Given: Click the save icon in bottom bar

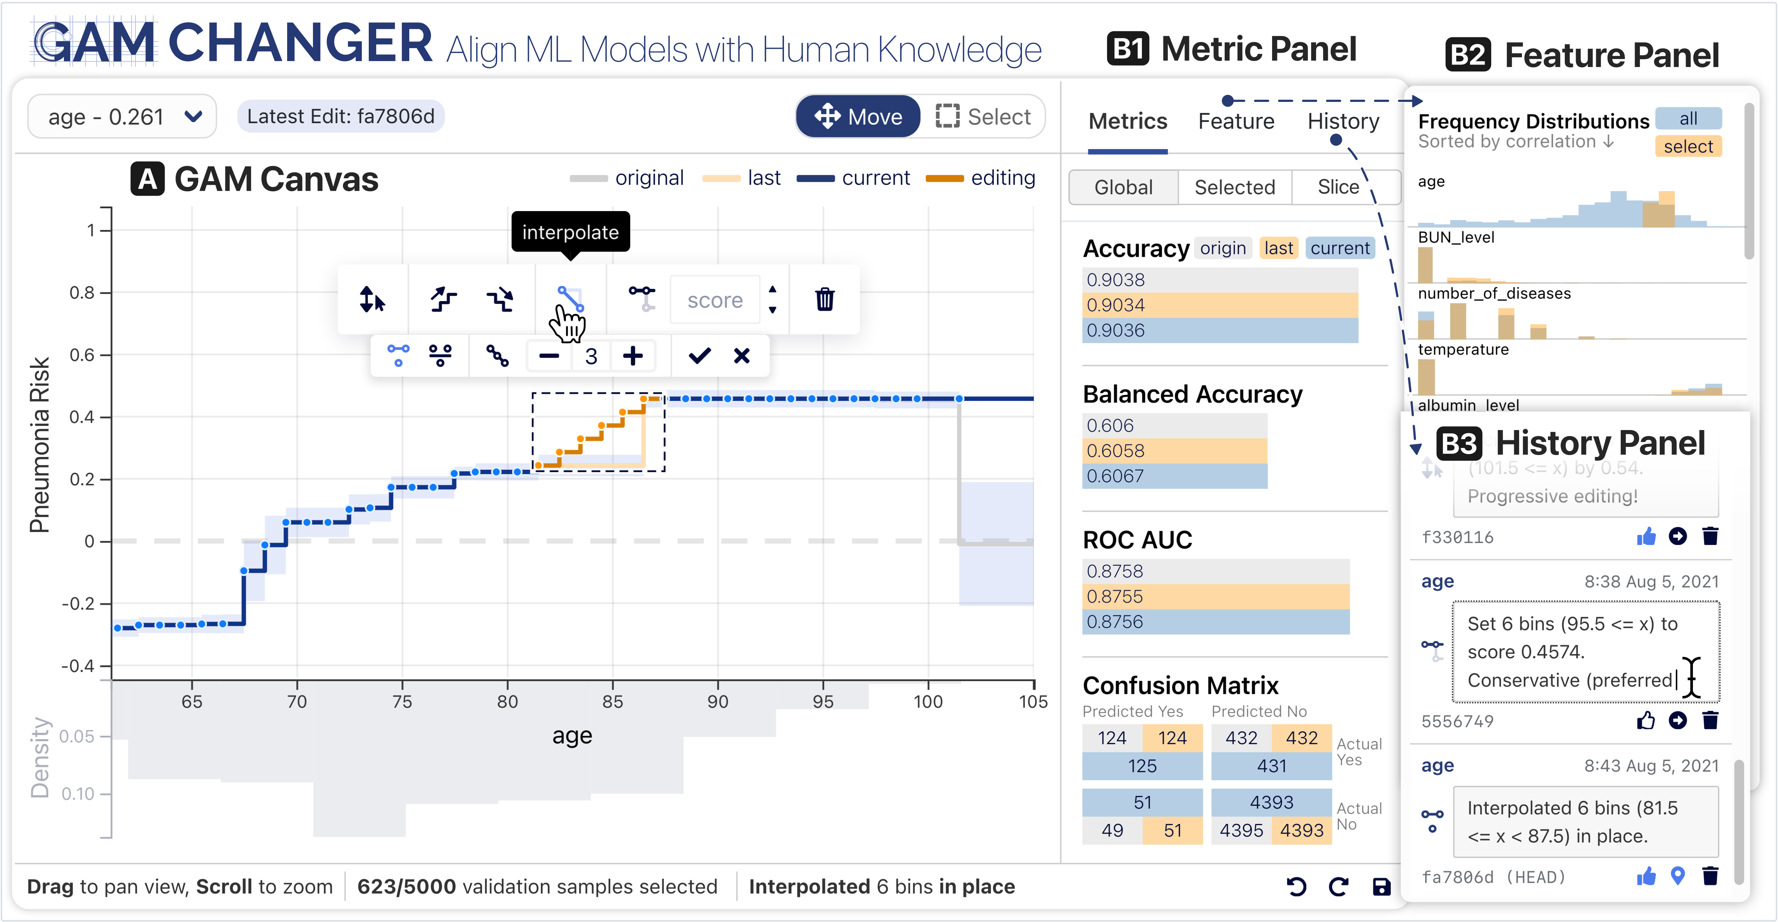Looking at the screenshot, I should coord(1381,887).
